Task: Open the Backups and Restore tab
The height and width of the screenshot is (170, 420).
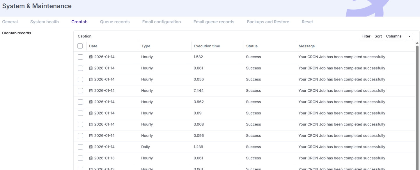Action: [268, 22]
